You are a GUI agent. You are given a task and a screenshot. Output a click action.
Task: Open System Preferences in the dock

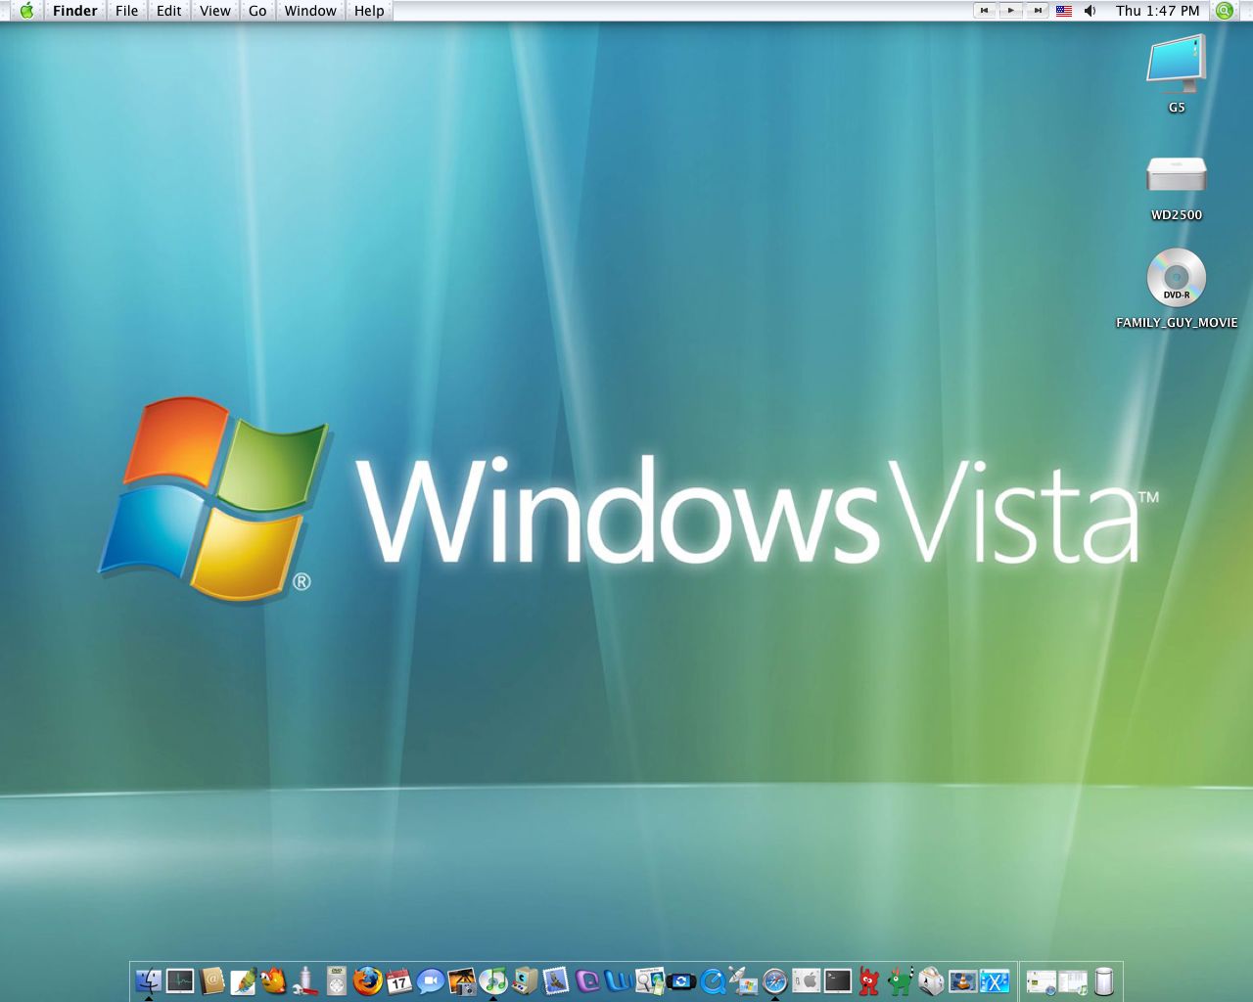pyautogui.click(x=807, y=980)
